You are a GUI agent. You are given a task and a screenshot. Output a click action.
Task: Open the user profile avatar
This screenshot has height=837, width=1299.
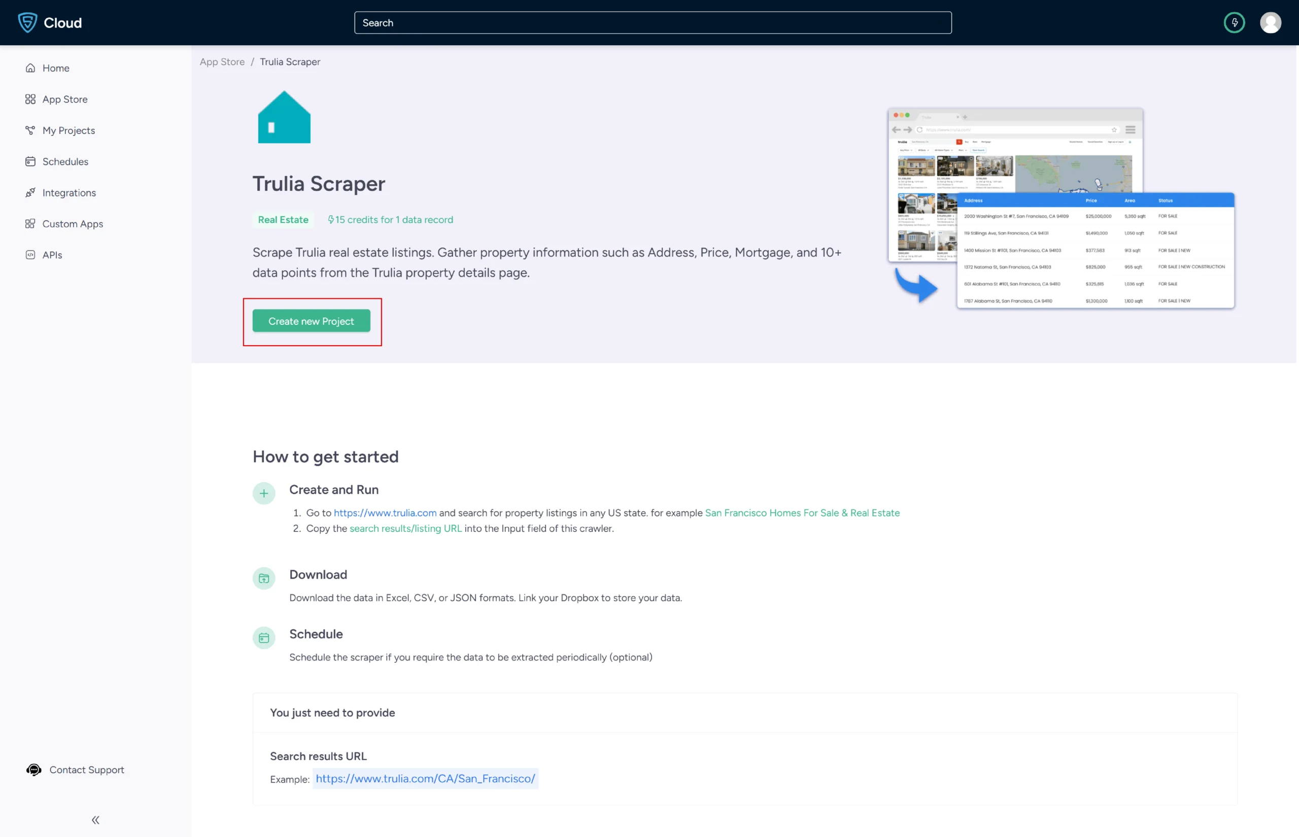tap(1271, 22)
